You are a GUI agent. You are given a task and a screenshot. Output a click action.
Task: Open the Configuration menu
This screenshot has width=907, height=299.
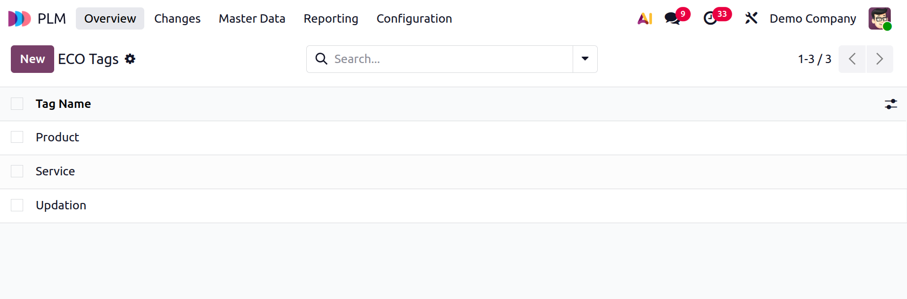coord(414,19)
